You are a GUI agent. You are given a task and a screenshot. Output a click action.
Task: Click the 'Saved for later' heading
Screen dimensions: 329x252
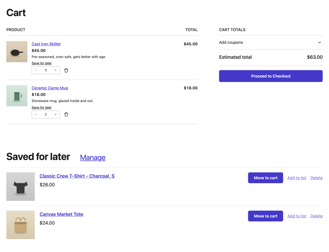(x=38, y=157)
